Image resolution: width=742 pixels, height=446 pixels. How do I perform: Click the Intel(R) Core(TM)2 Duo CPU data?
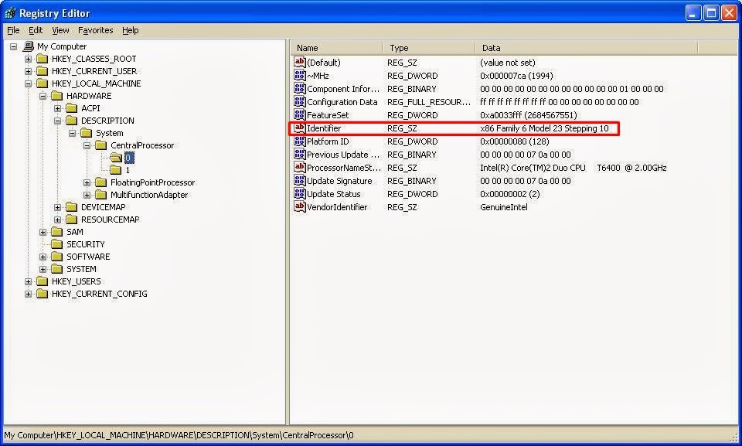tap(573, 168)
